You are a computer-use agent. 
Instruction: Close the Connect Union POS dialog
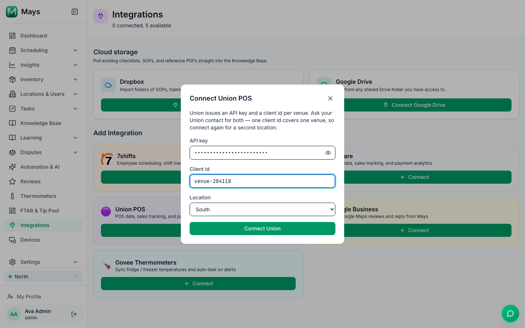coord(330,98)
